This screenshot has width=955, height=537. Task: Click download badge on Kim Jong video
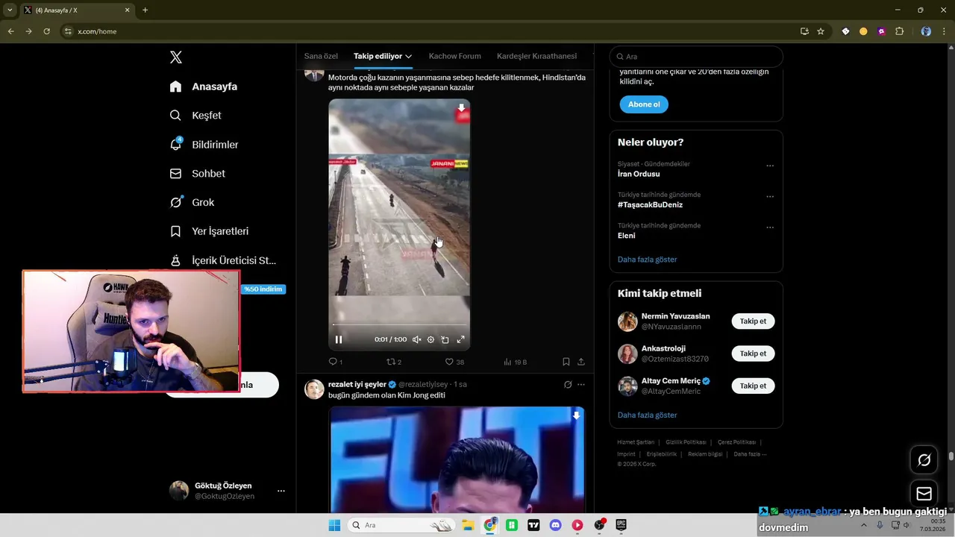576,415
